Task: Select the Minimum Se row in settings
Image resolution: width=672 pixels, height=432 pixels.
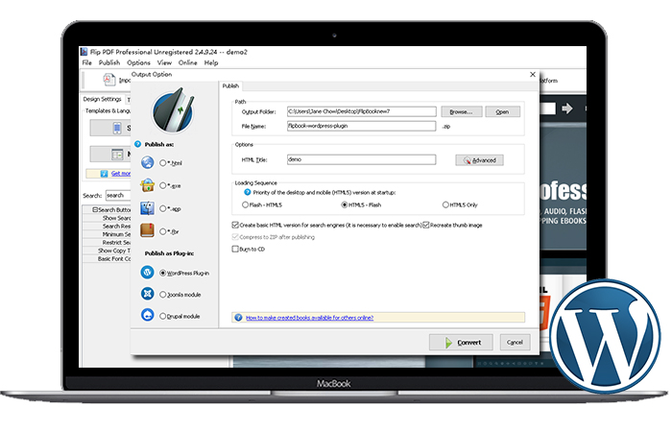Action: tap(107, 234)
